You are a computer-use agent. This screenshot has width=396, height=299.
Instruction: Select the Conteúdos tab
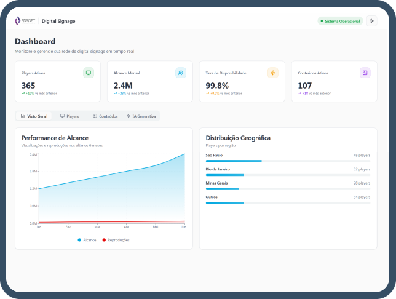(105, 116)
